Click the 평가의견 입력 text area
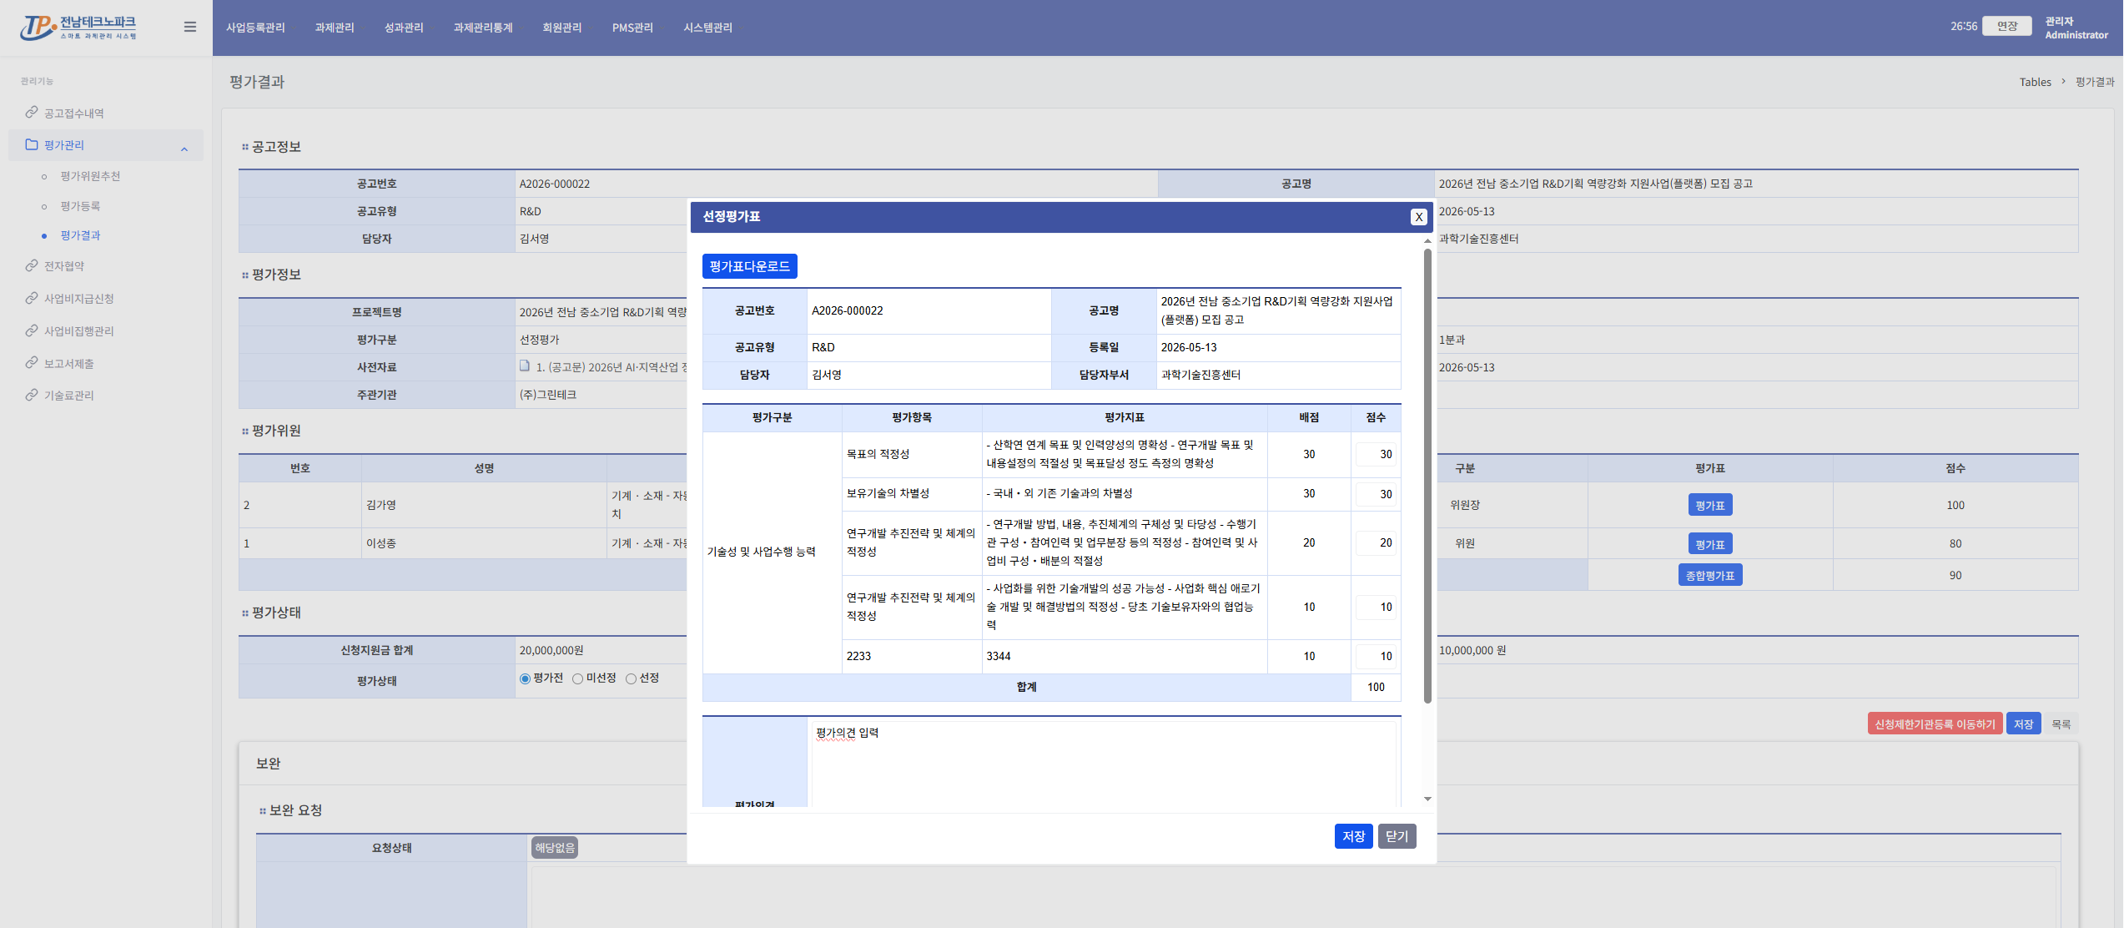The height and width of the screenshot is (928, 2124). 1104,764
